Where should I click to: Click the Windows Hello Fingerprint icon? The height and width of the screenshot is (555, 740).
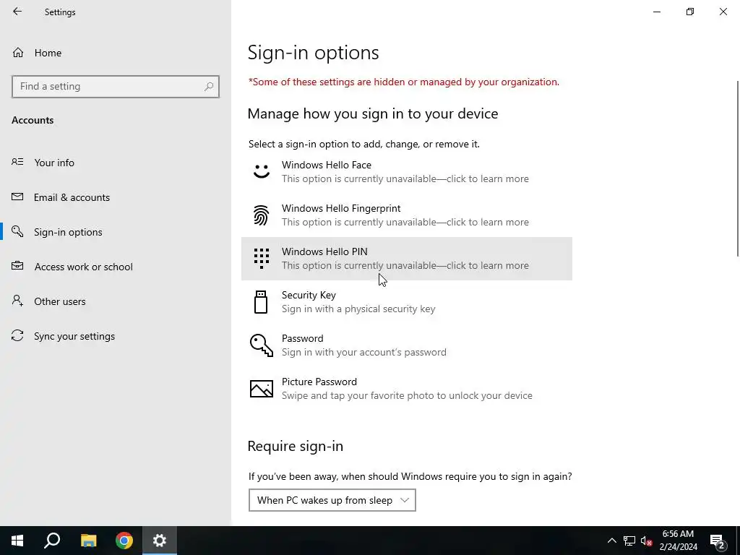[262, 215]
